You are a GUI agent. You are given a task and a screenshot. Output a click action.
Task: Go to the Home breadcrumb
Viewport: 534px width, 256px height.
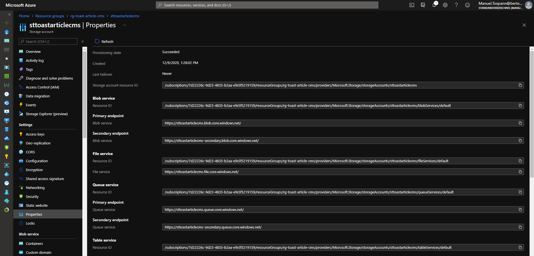[x=24, y=16]
